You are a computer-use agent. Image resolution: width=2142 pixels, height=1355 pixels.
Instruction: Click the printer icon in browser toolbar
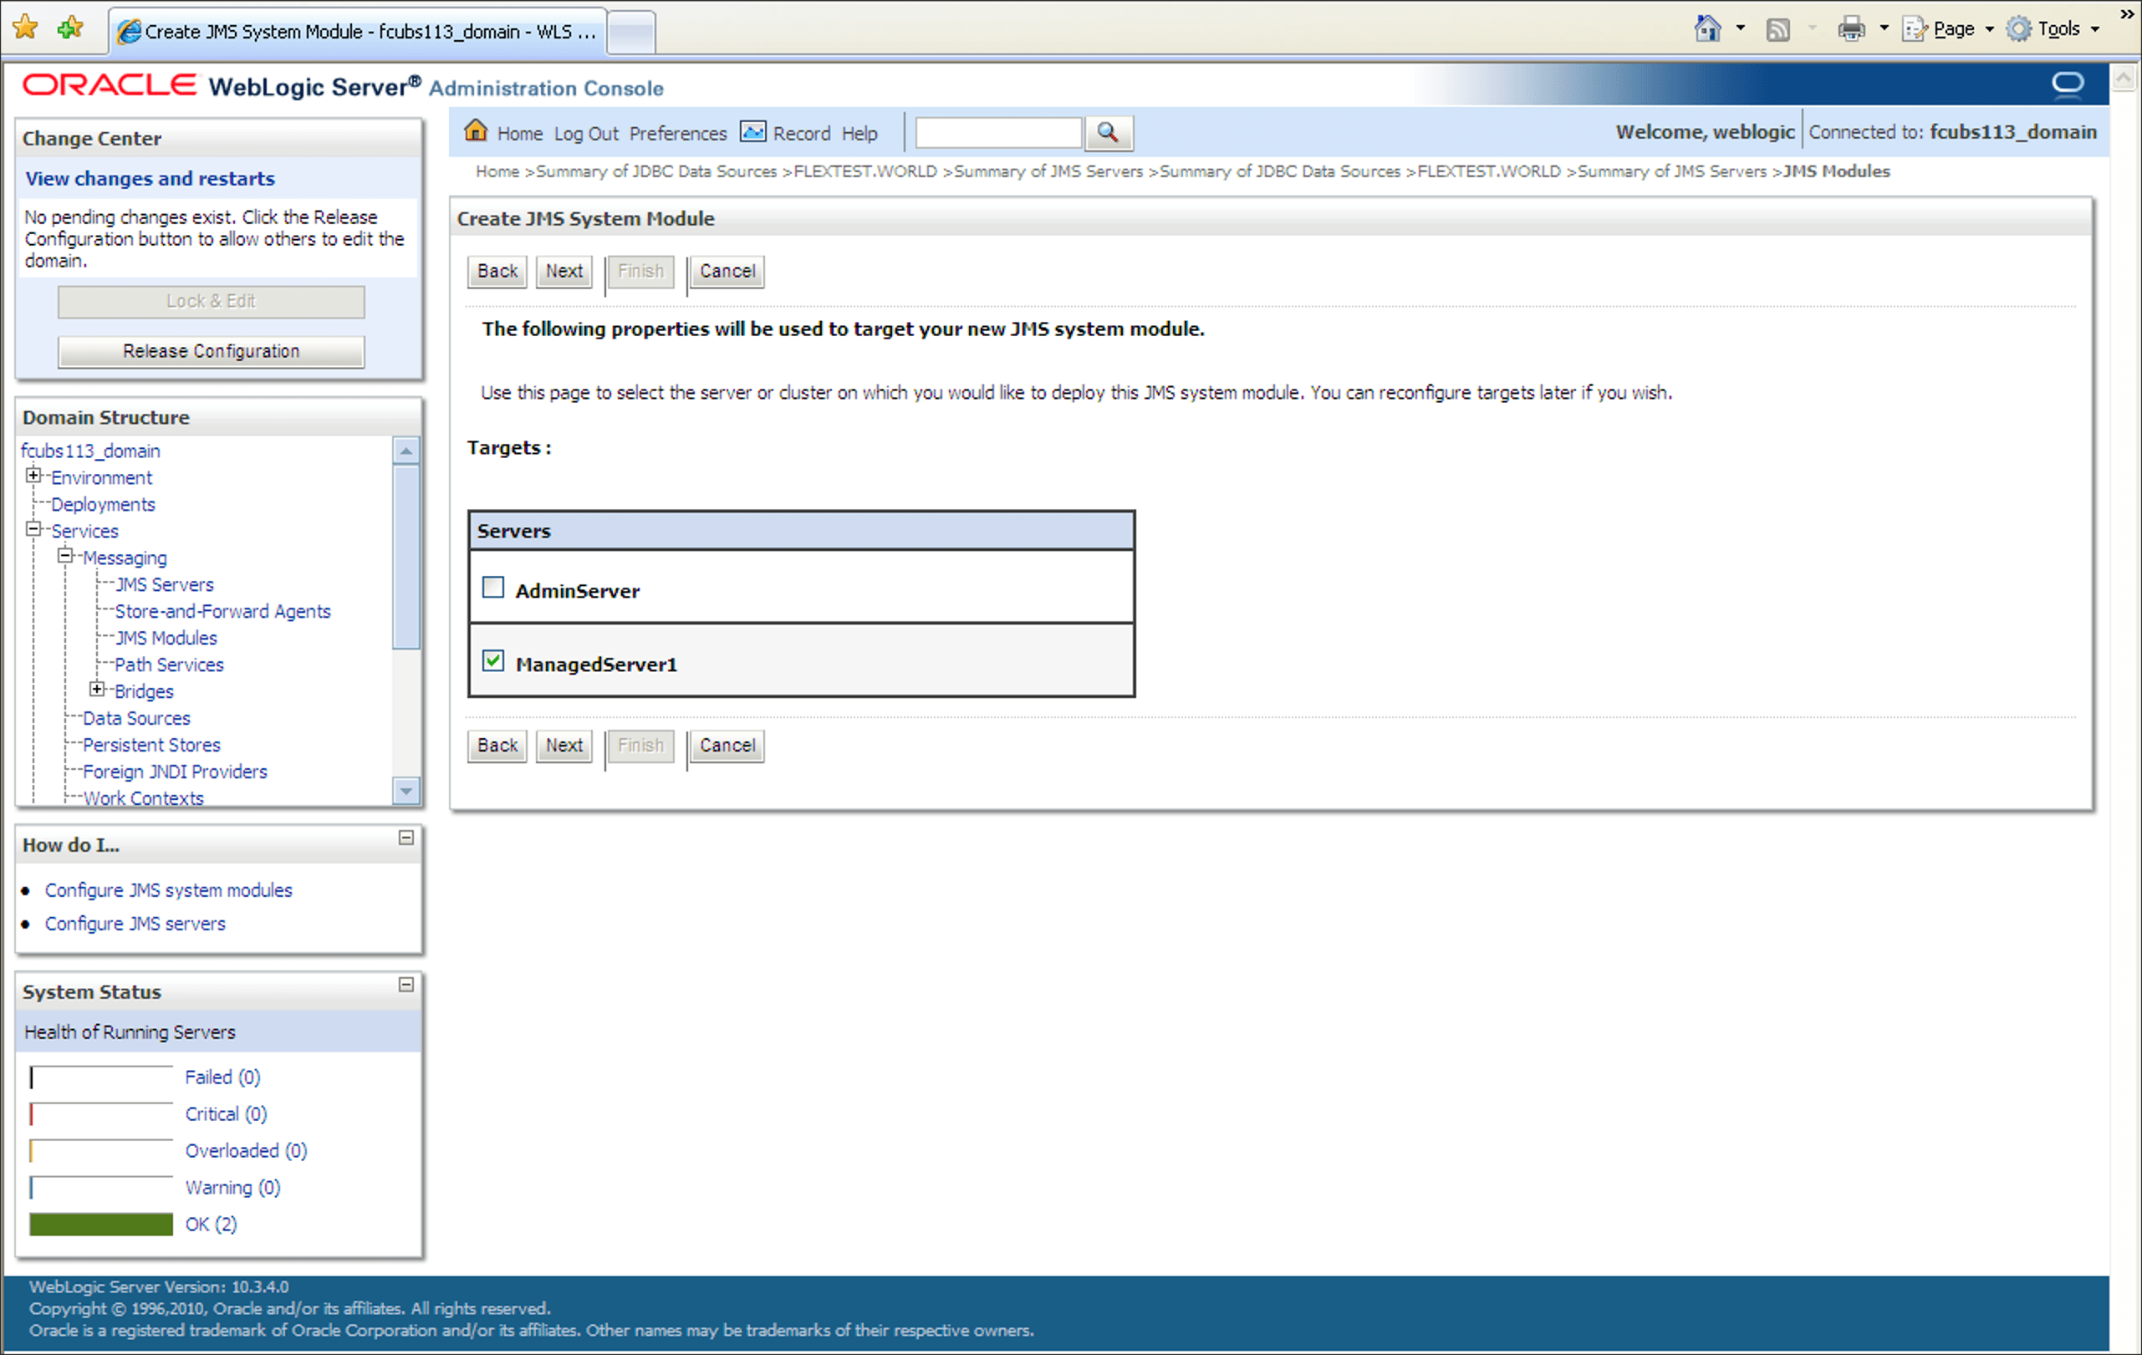[x=1851, y=29]
